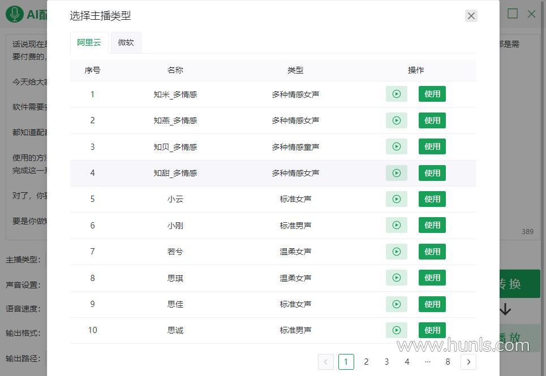The height and width of the screenshot is (376, 546).
Task: Select the 阿里云 tab
Action: click(x=89, y=42)
